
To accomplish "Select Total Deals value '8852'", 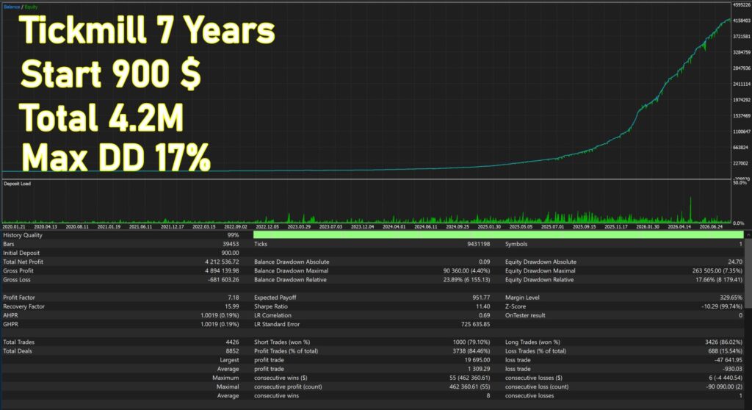I will [232, 351].
